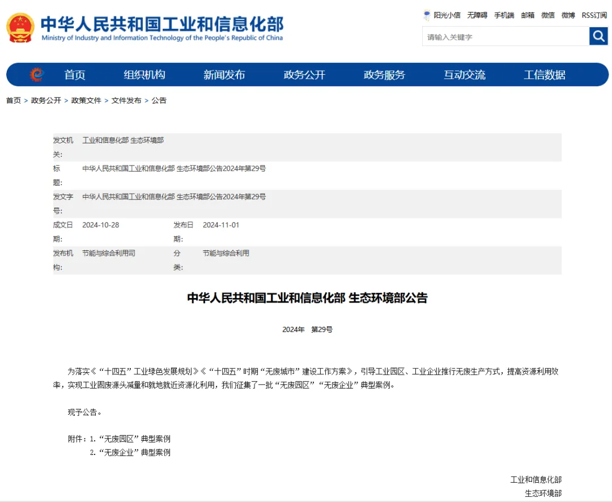612x502 pixels.
Task: Click the magnifier search button
Action: 598,37
